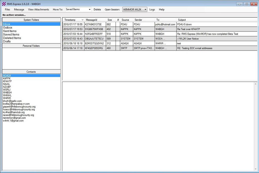The height and width of the screenshot is (173, 259).
Task: Sort by Sender column header
Action: (144, 20)
